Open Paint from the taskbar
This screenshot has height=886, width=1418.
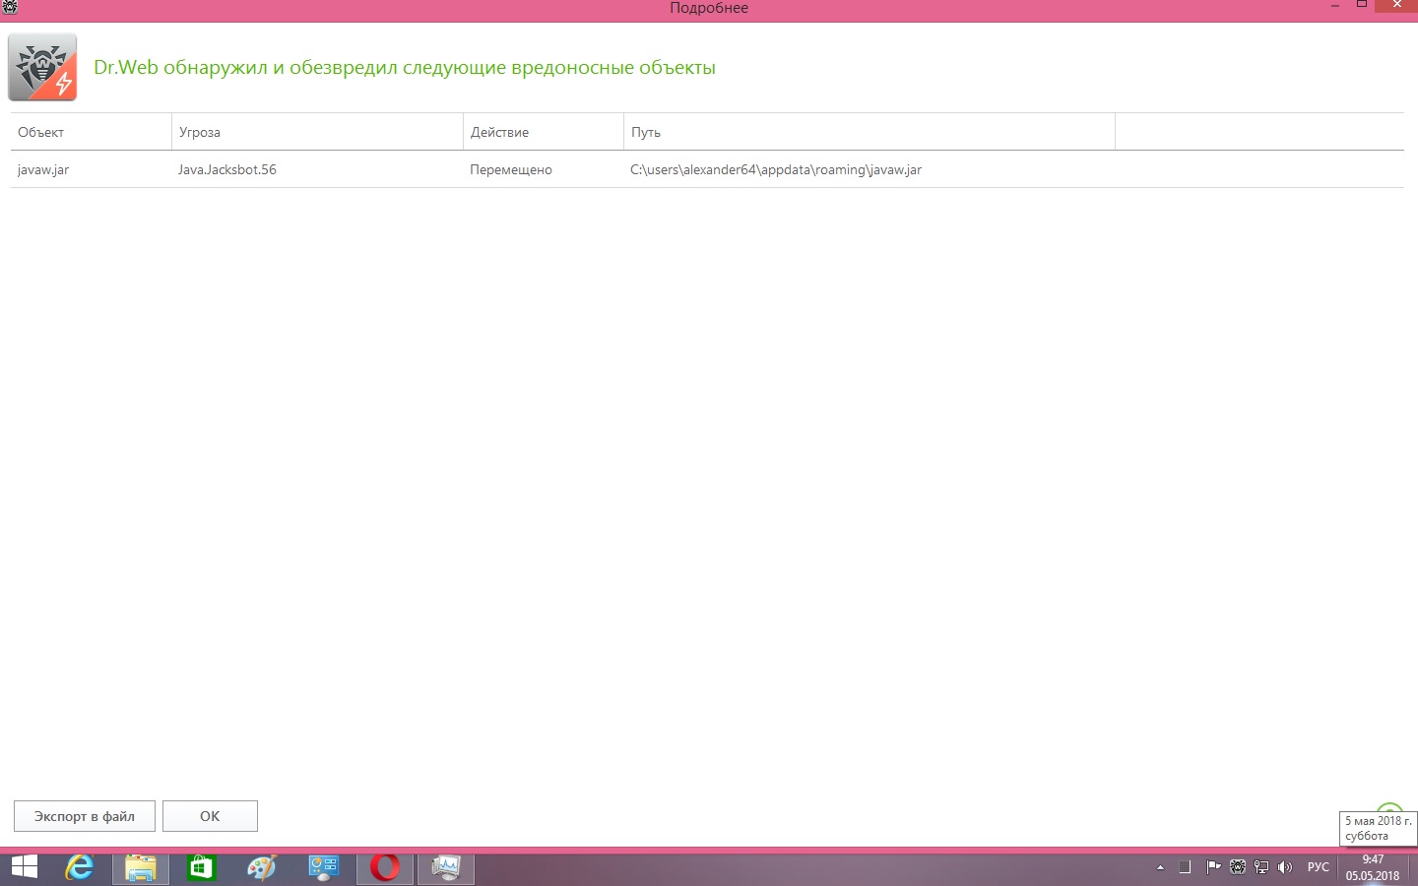pyautogui.click(x=262, y=867)
